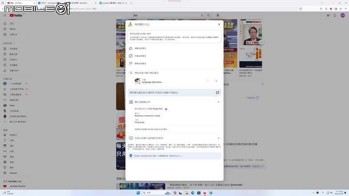
Task: Open the watch history clock icon in sidebar
Action: [x=5, y=54]
